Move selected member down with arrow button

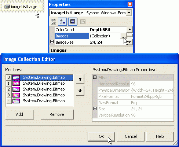pos(80,91)
